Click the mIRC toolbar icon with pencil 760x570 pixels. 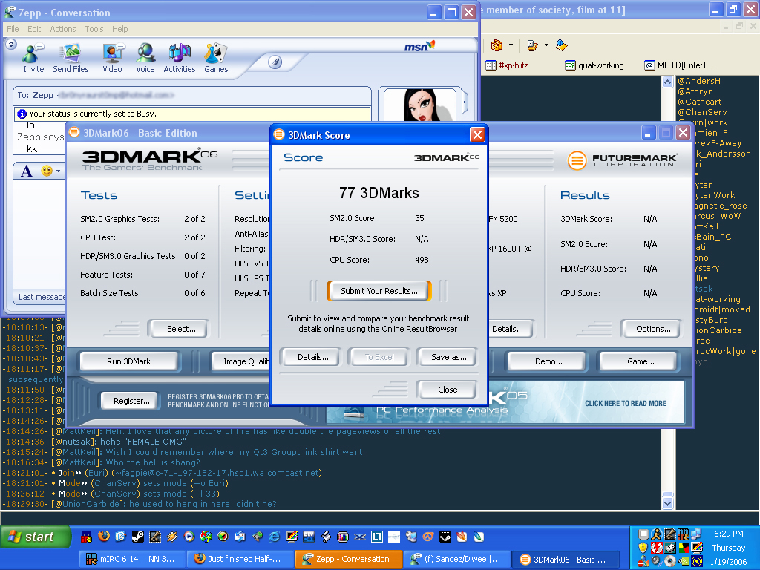pos(532,45)
